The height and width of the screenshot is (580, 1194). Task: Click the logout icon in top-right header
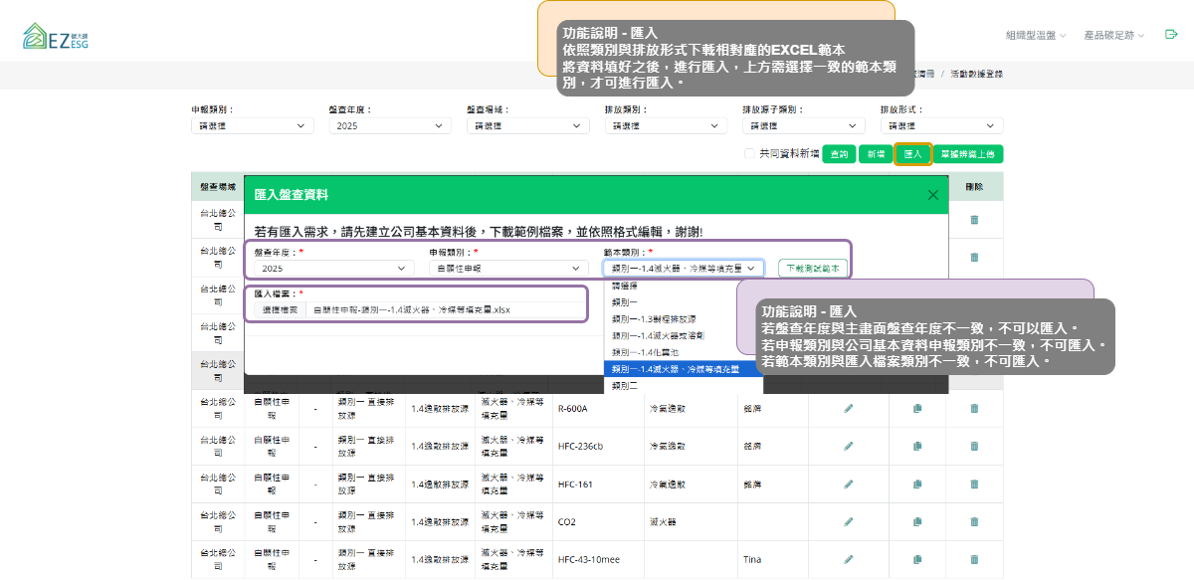1171,35
